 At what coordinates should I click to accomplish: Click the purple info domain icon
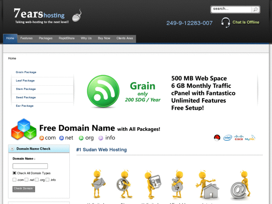[101, 138]
